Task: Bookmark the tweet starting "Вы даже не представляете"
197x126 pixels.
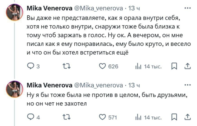Action: pos(174,66)
